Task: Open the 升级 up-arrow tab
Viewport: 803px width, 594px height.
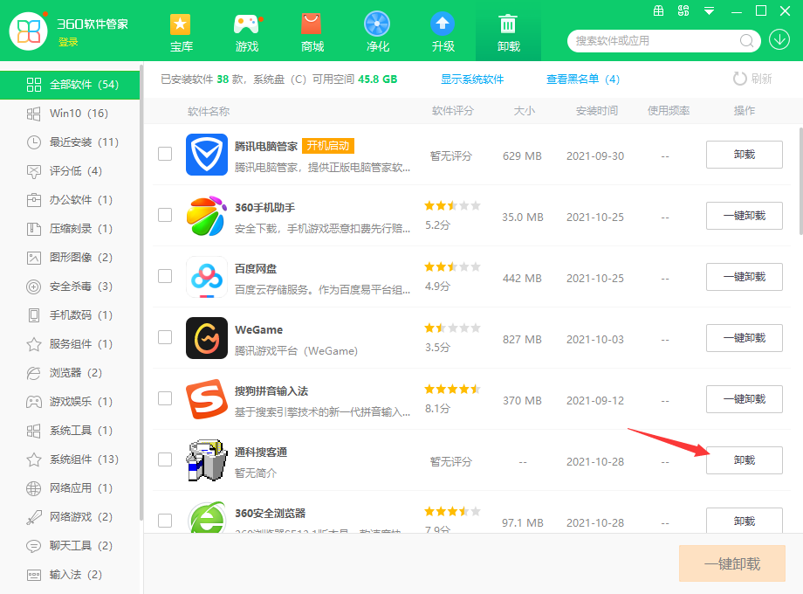Action: 443,33
